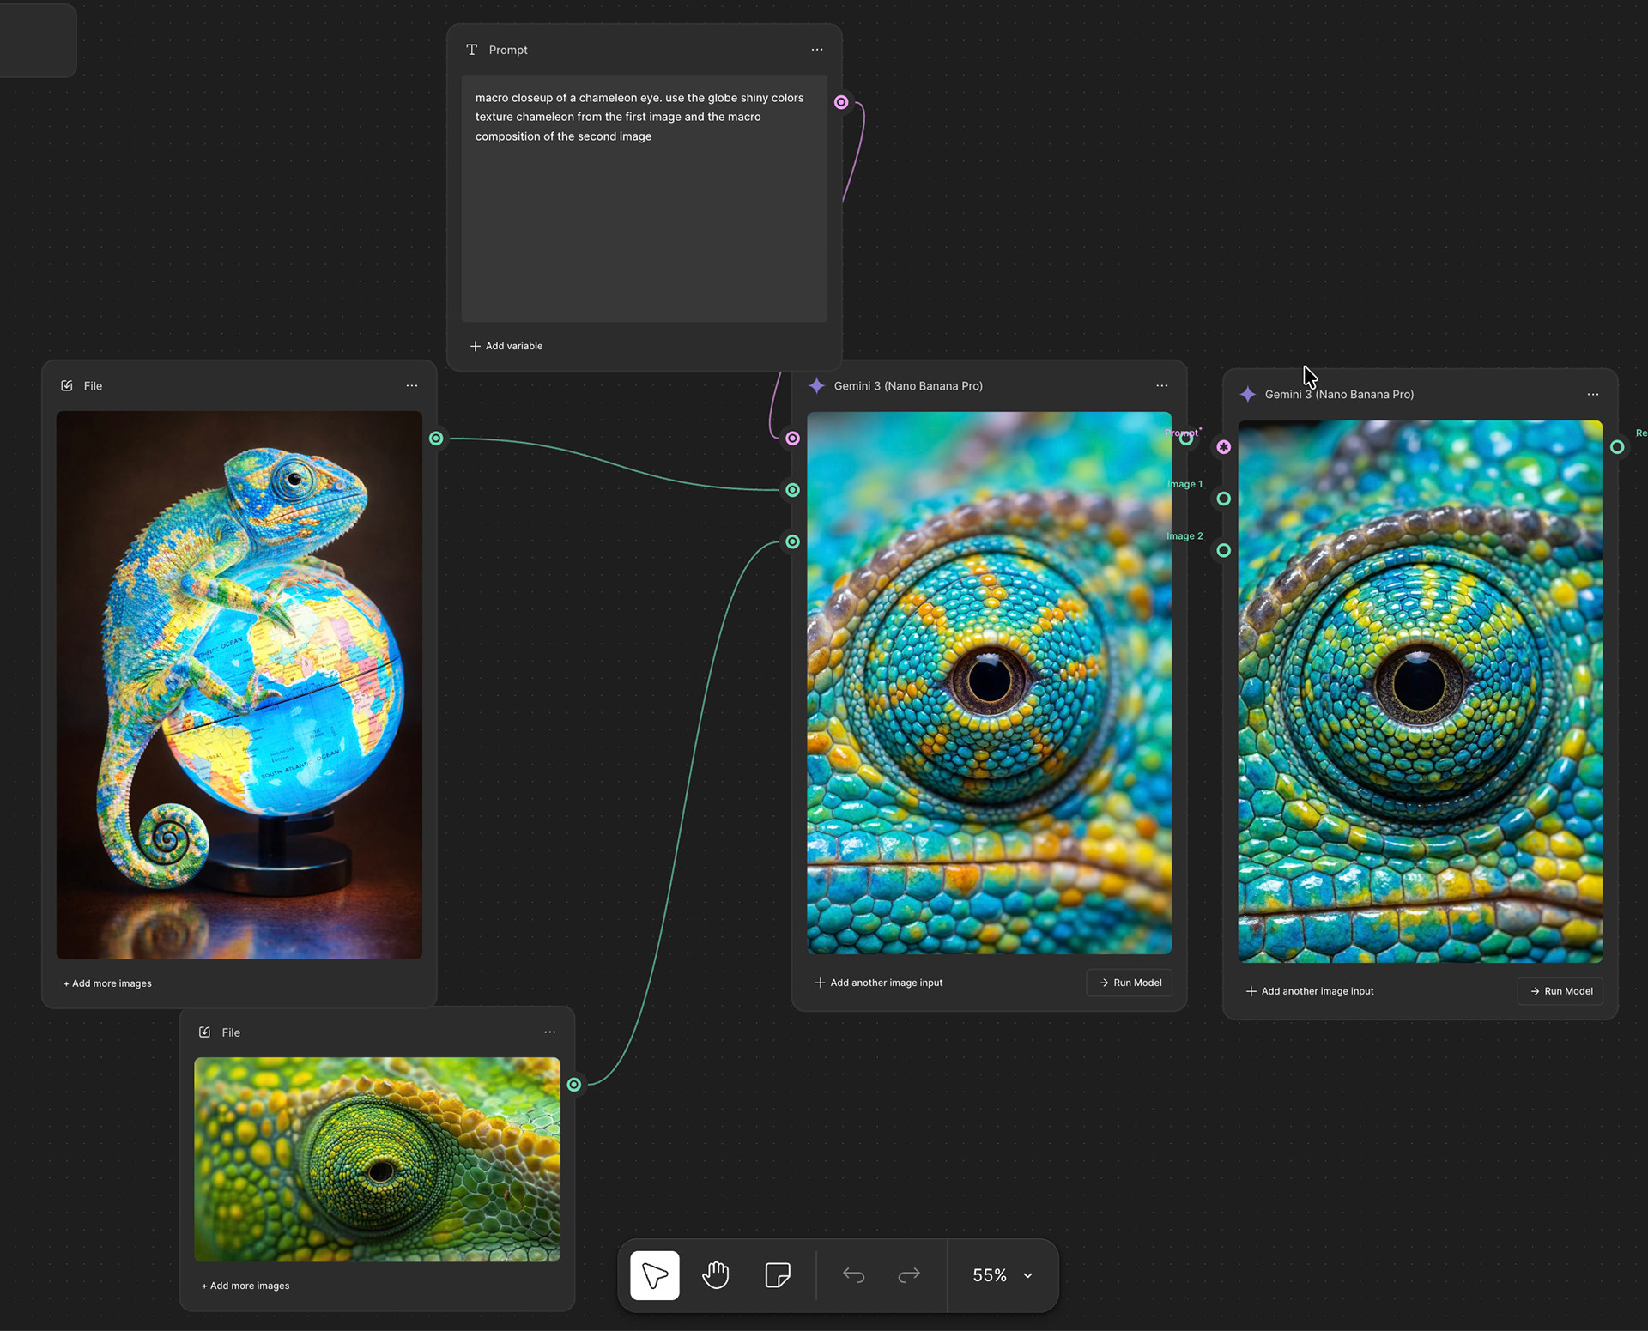Click green eye File output connector
1648x1331 pixels.
coord(574,1085)
